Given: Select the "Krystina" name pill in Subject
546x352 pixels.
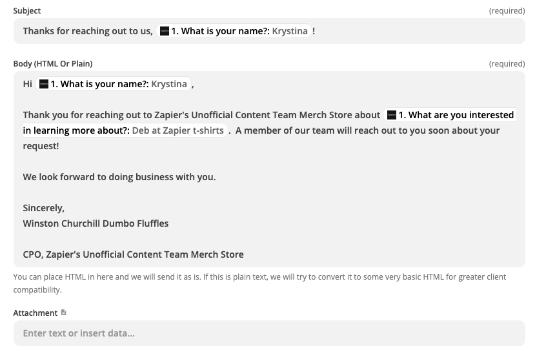Looking at the screenshot, I should tap(236, 31).
